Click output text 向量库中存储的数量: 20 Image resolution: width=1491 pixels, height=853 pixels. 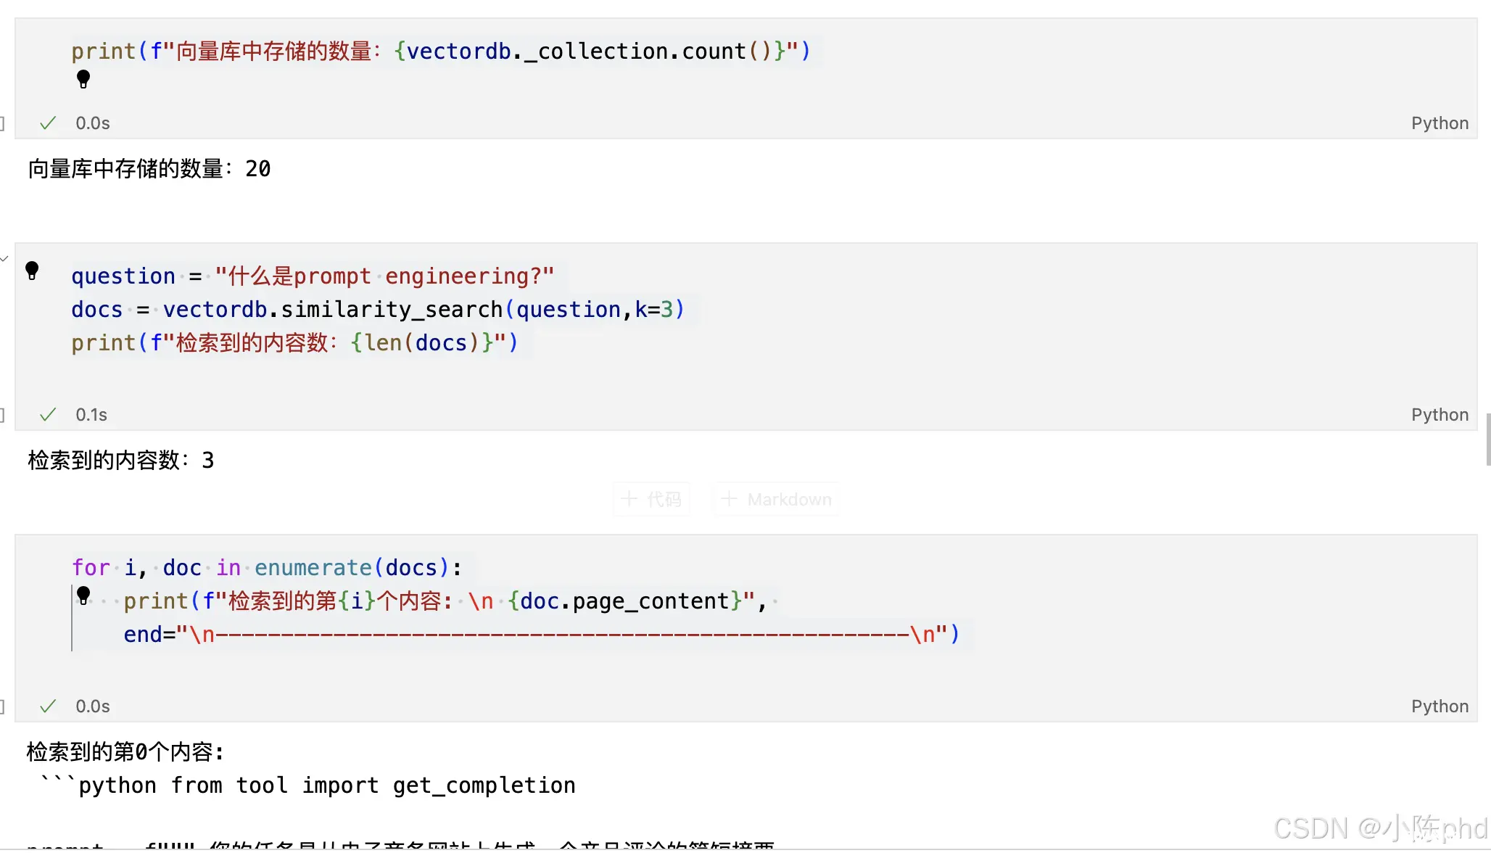coord(149,169)
